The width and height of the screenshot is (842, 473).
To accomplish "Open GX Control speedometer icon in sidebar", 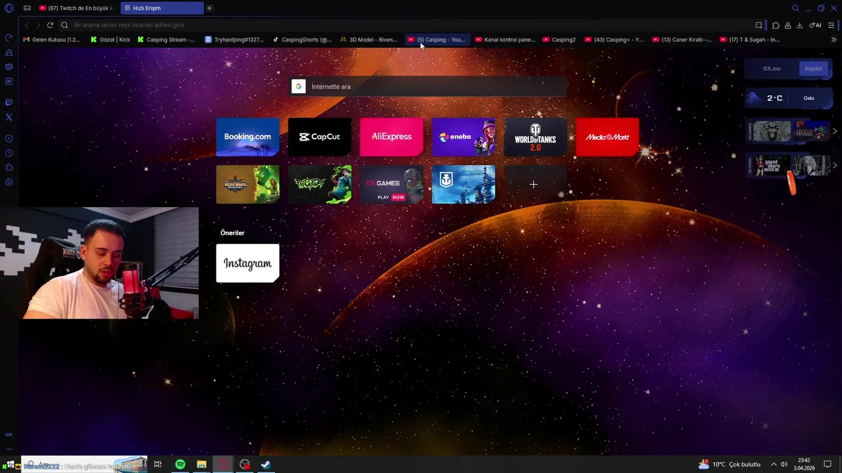I will click(x=9, y=37).
